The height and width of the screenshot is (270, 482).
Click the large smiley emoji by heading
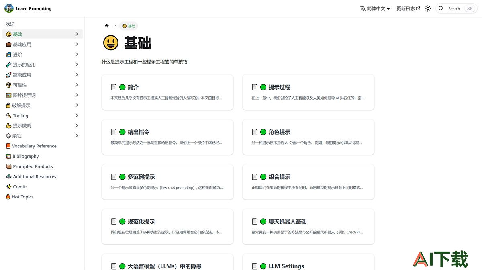pos(111,43)
